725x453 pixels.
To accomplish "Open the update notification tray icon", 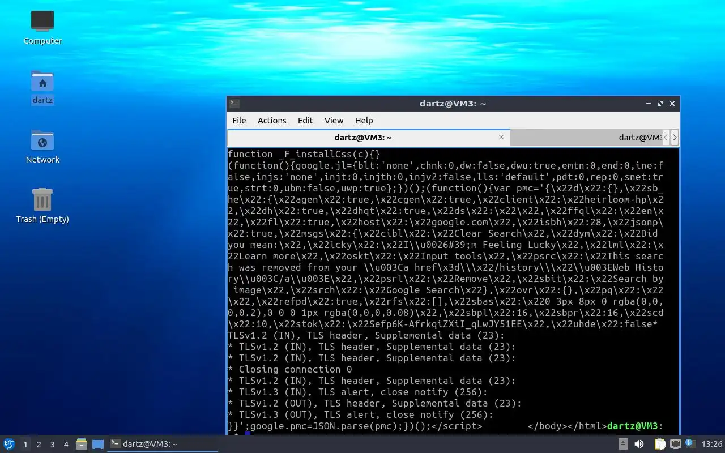I will point(690,444).
